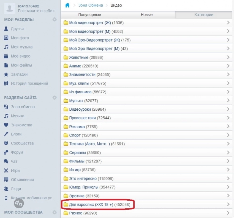This screenshot has height=218, width=234.
Task: Open the Знакомства heart icon
Action: click(6, 125)
